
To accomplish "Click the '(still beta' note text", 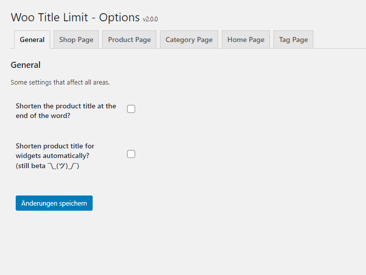I will coord(30,166).
